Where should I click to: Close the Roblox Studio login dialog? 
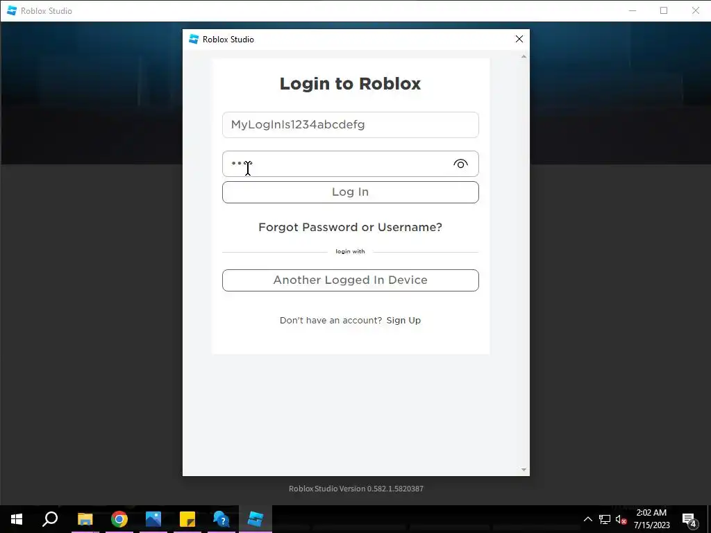click(x=519, y=39)
